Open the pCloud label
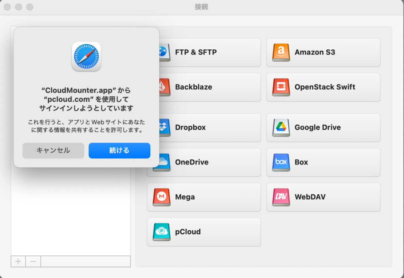The height and width of the screenshot is (278, 404). point(188,232)
